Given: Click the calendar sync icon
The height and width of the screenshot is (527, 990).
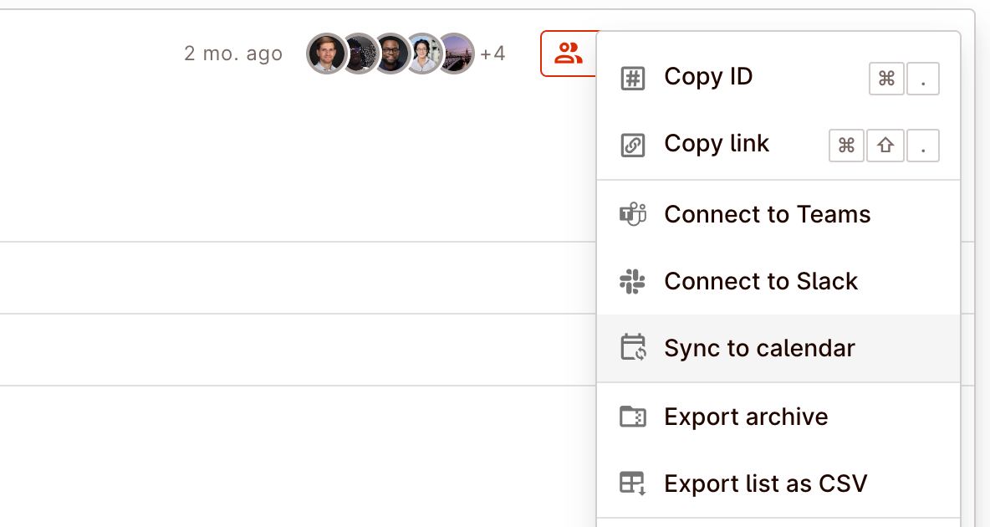Looking at the screenshot, I should pyautogui.click(x=633, y=347).
